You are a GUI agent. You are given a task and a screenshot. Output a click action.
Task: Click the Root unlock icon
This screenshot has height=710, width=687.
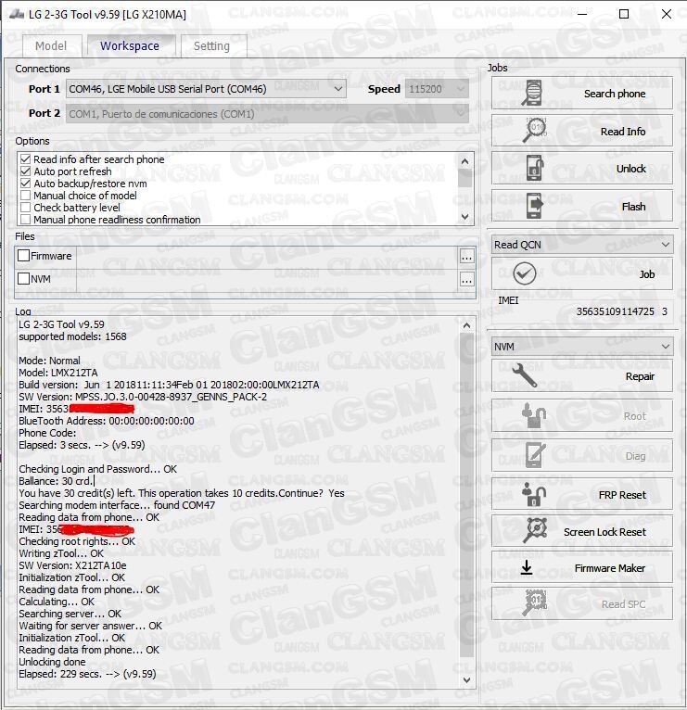point(534,415)
